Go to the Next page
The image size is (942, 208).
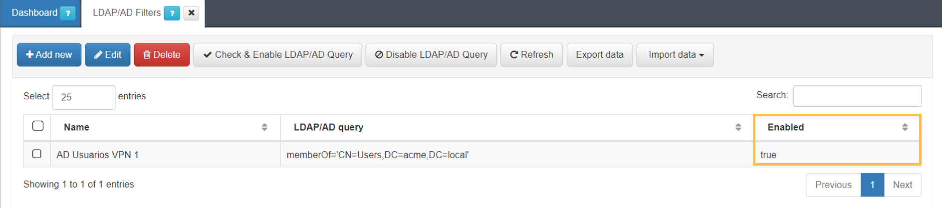pos(902,185)
